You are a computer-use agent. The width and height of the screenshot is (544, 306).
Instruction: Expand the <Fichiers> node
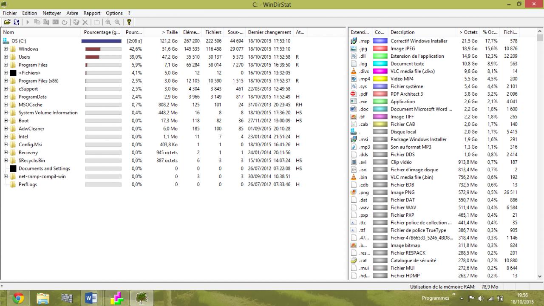(6, 73)
